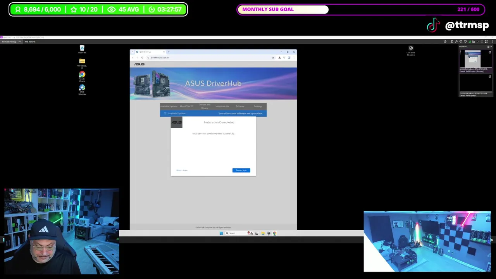Viewport: 496px width, 279px height.
Task: Open Chrome's three-dot menu
Action: click(x=293, y=58)
